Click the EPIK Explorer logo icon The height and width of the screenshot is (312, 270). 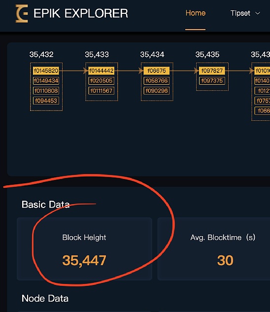(22, 13)
